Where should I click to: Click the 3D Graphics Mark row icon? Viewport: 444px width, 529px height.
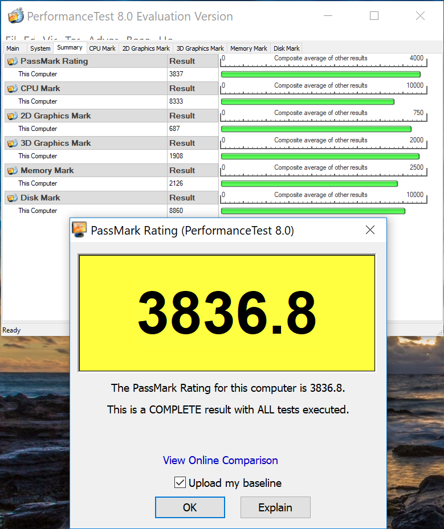(13, 143)
